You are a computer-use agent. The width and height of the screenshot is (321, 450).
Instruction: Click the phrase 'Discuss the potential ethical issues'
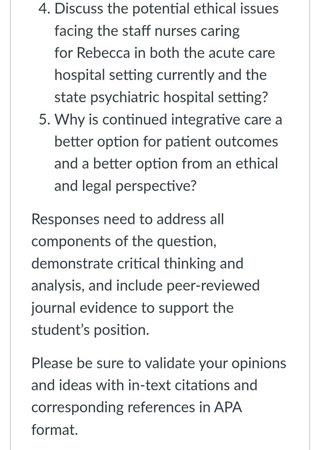pyautogui.click(x=167, y=8)
